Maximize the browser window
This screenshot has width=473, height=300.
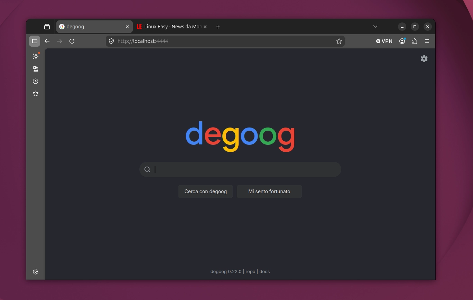(415, 27)
